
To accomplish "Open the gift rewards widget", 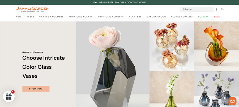I will pos(9,96).
